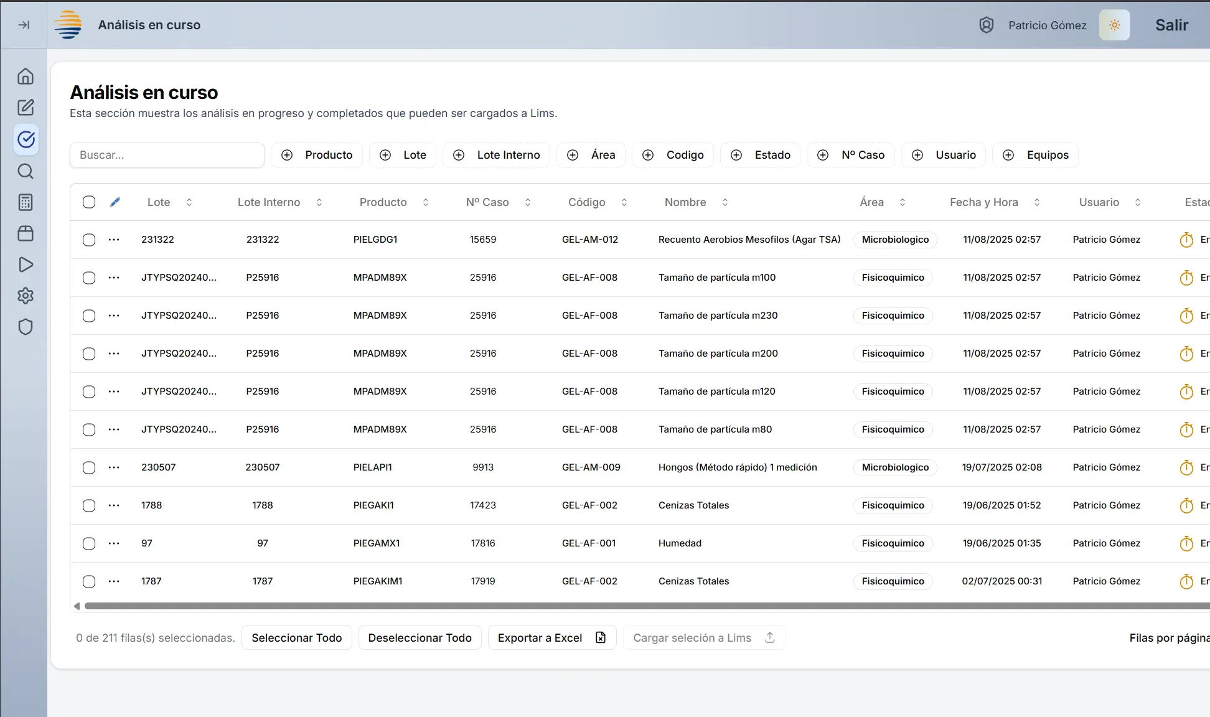Tick the checkbox for Humedad row
The image size is (1210, 717).
pyautogui.click(x=89, y=543)
